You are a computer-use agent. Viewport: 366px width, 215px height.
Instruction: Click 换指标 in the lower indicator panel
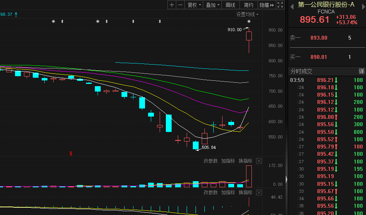tap(245, 193)
